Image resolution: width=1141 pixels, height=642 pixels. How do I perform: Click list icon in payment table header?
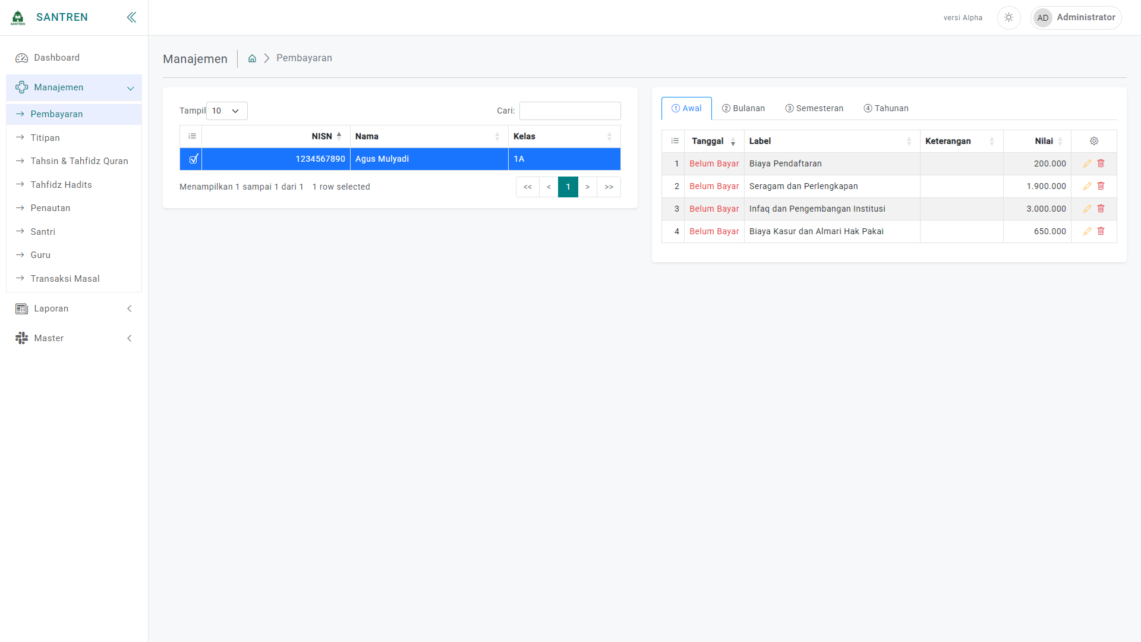[x=674, y=141]
